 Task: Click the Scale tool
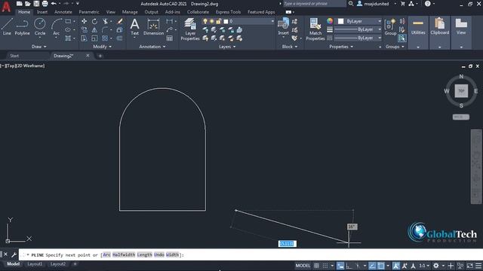(x=94, y=38)
